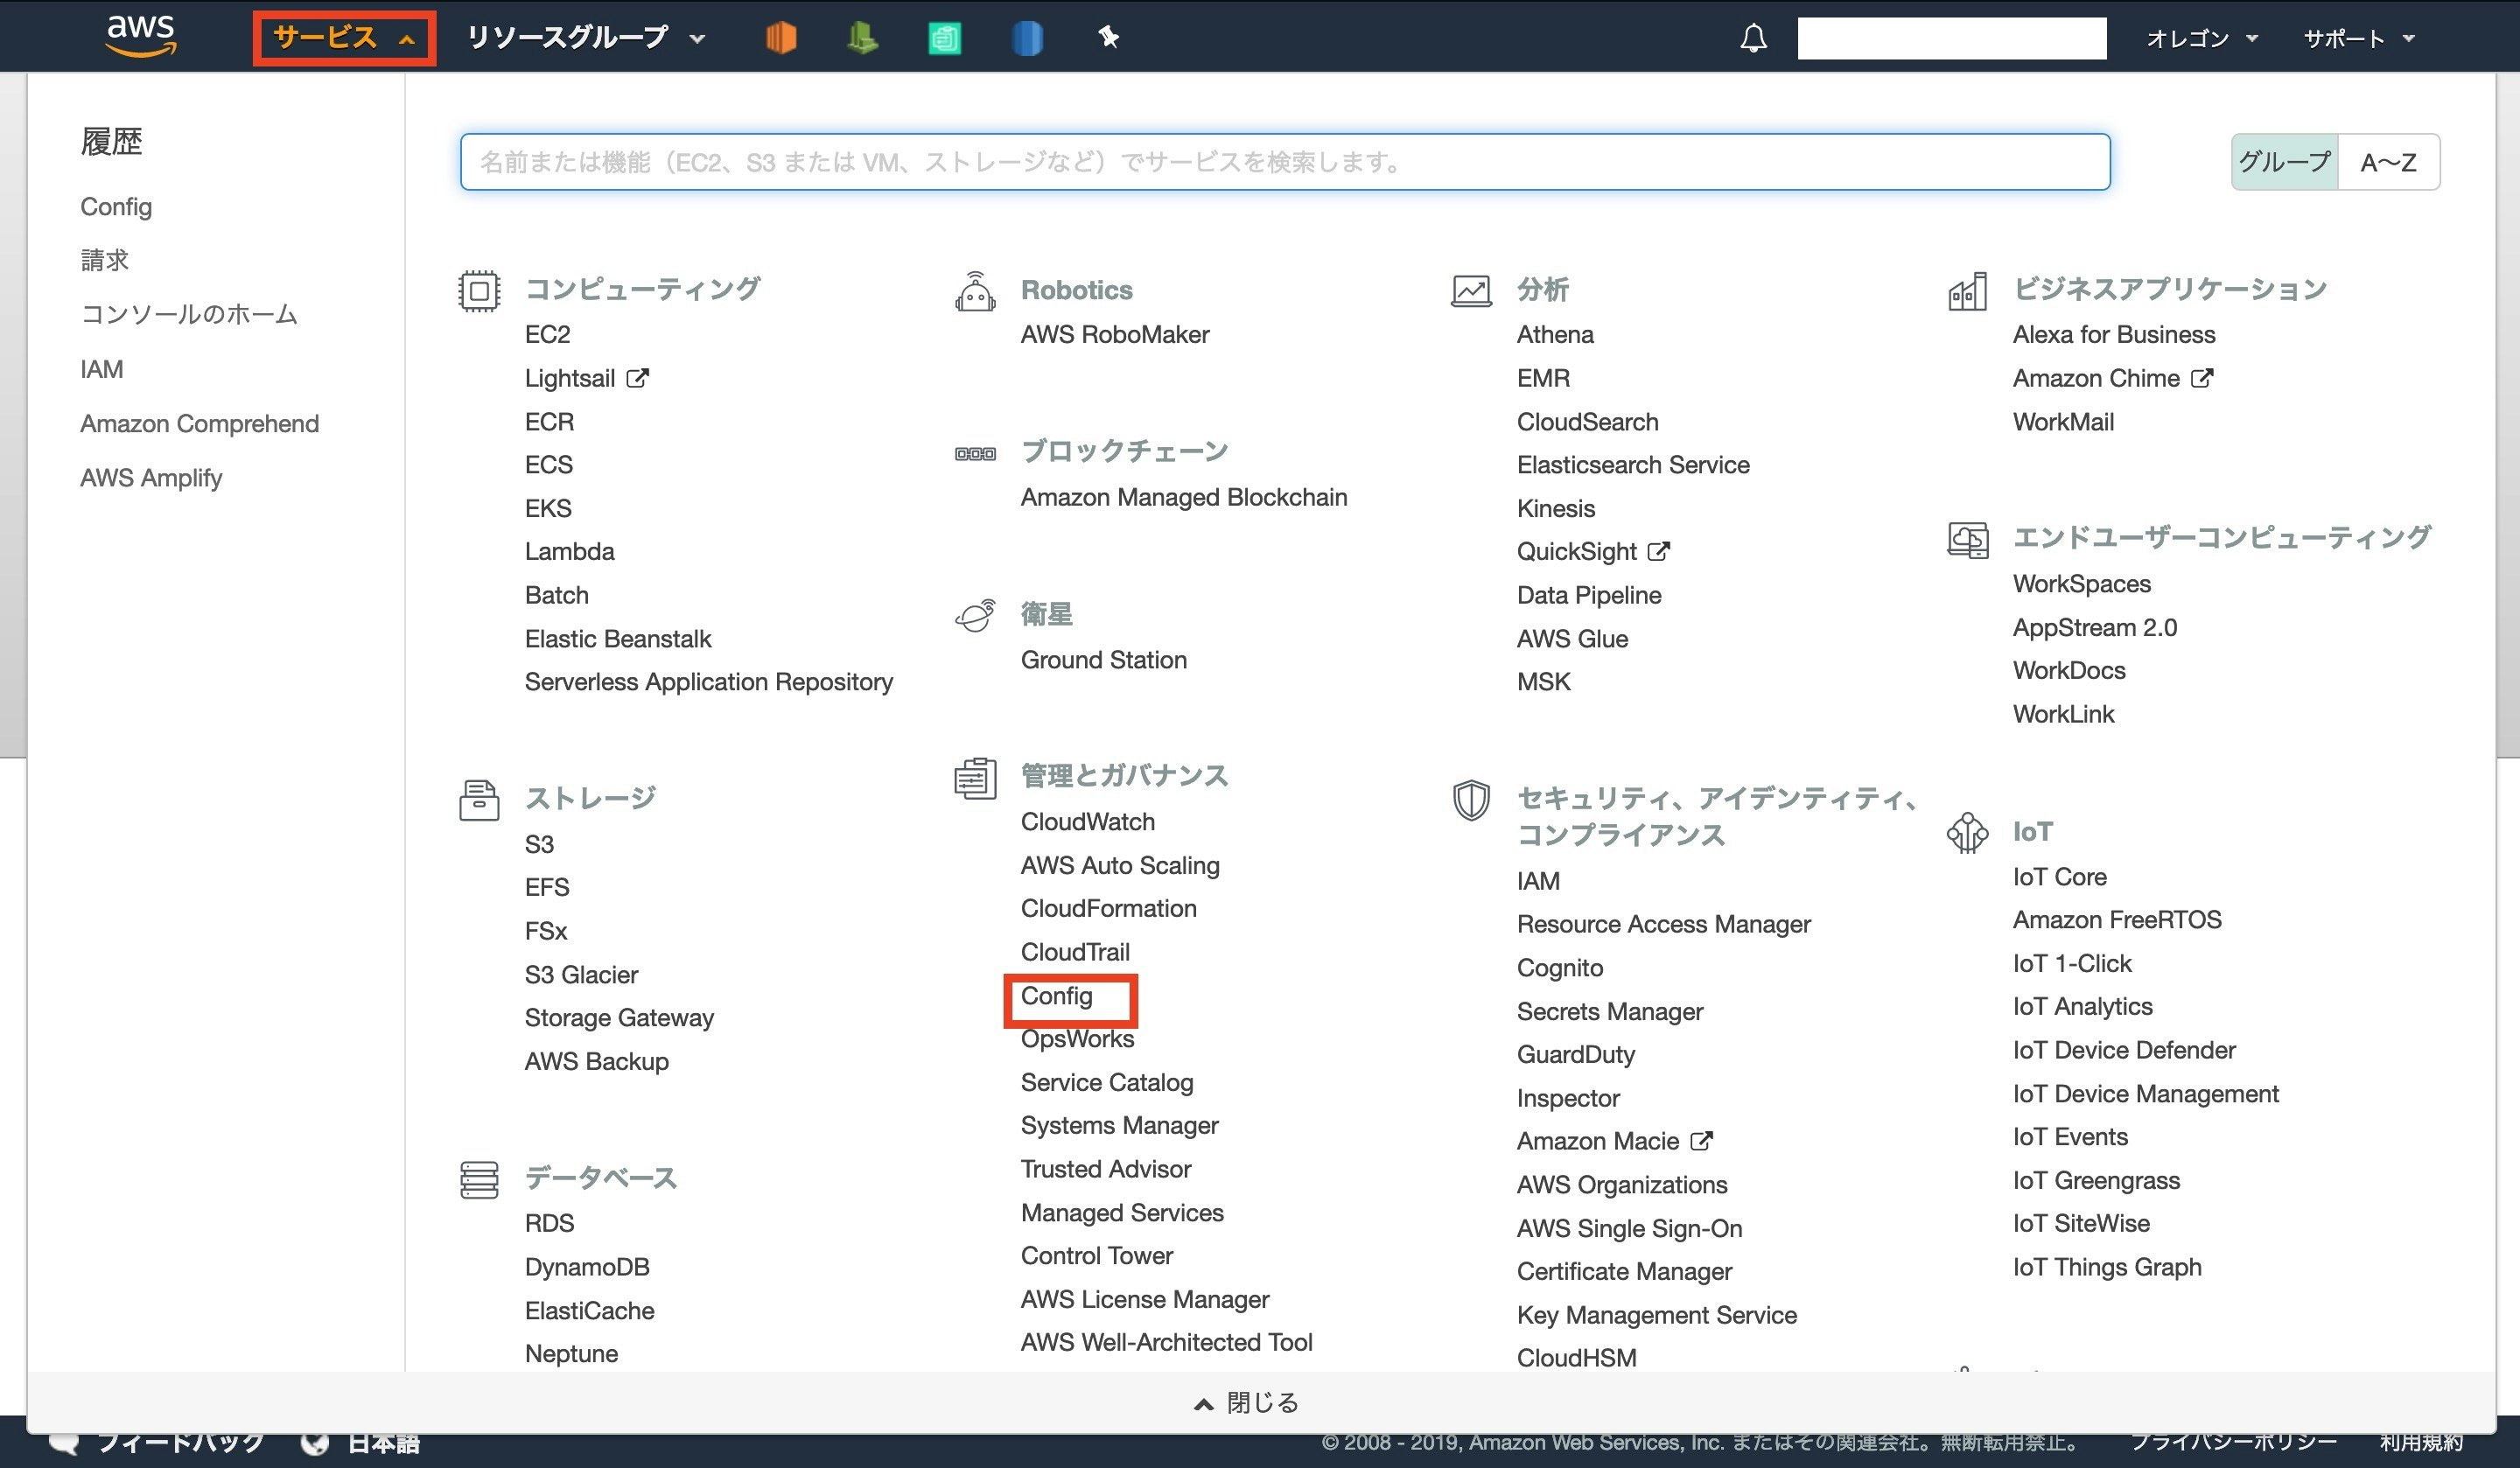
Task: Open AWS RoboMaker
Action: [x=1115, y=334]
